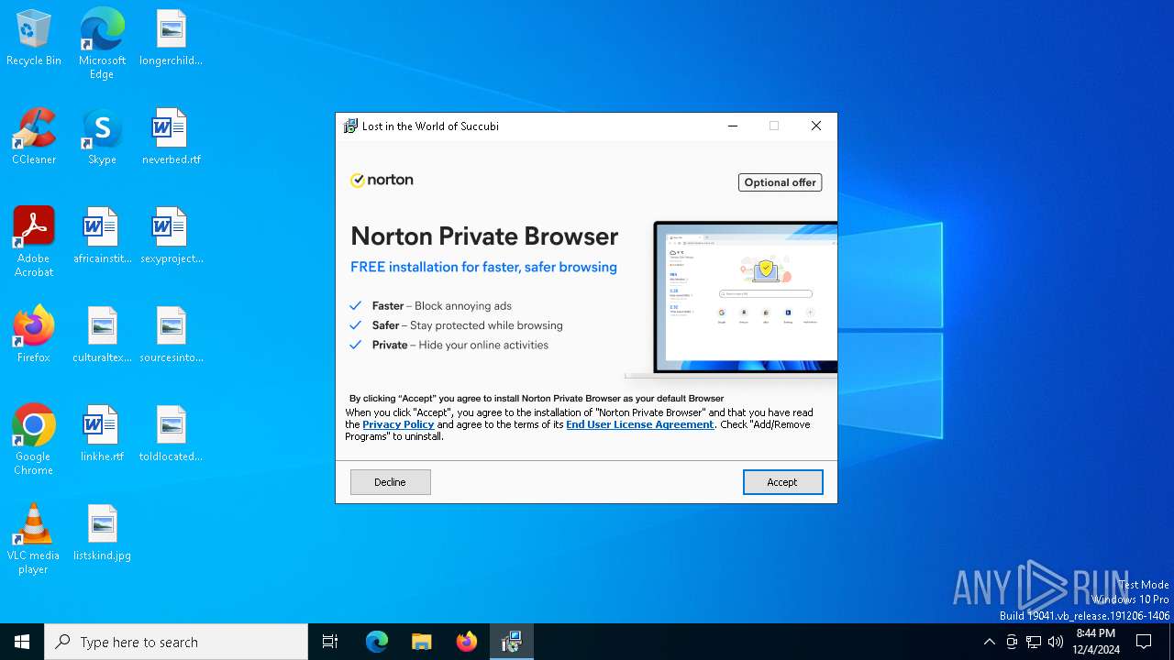
Task: Select the sexyproject Word document icon
Action: (x=171, y=236)
